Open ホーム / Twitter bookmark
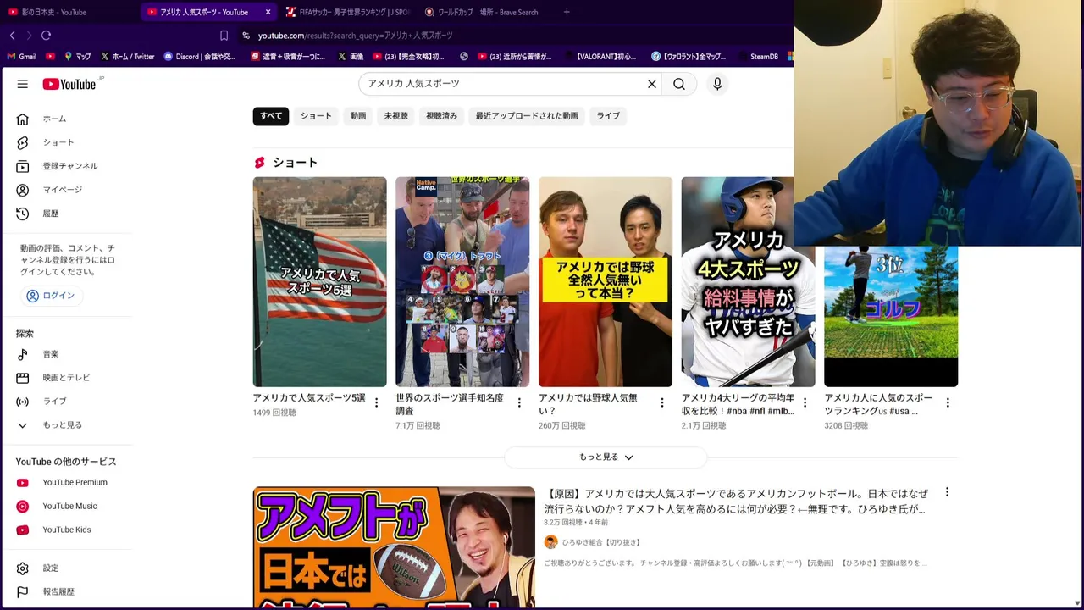Screen dimensions: 1084x610 click(128, 57)
